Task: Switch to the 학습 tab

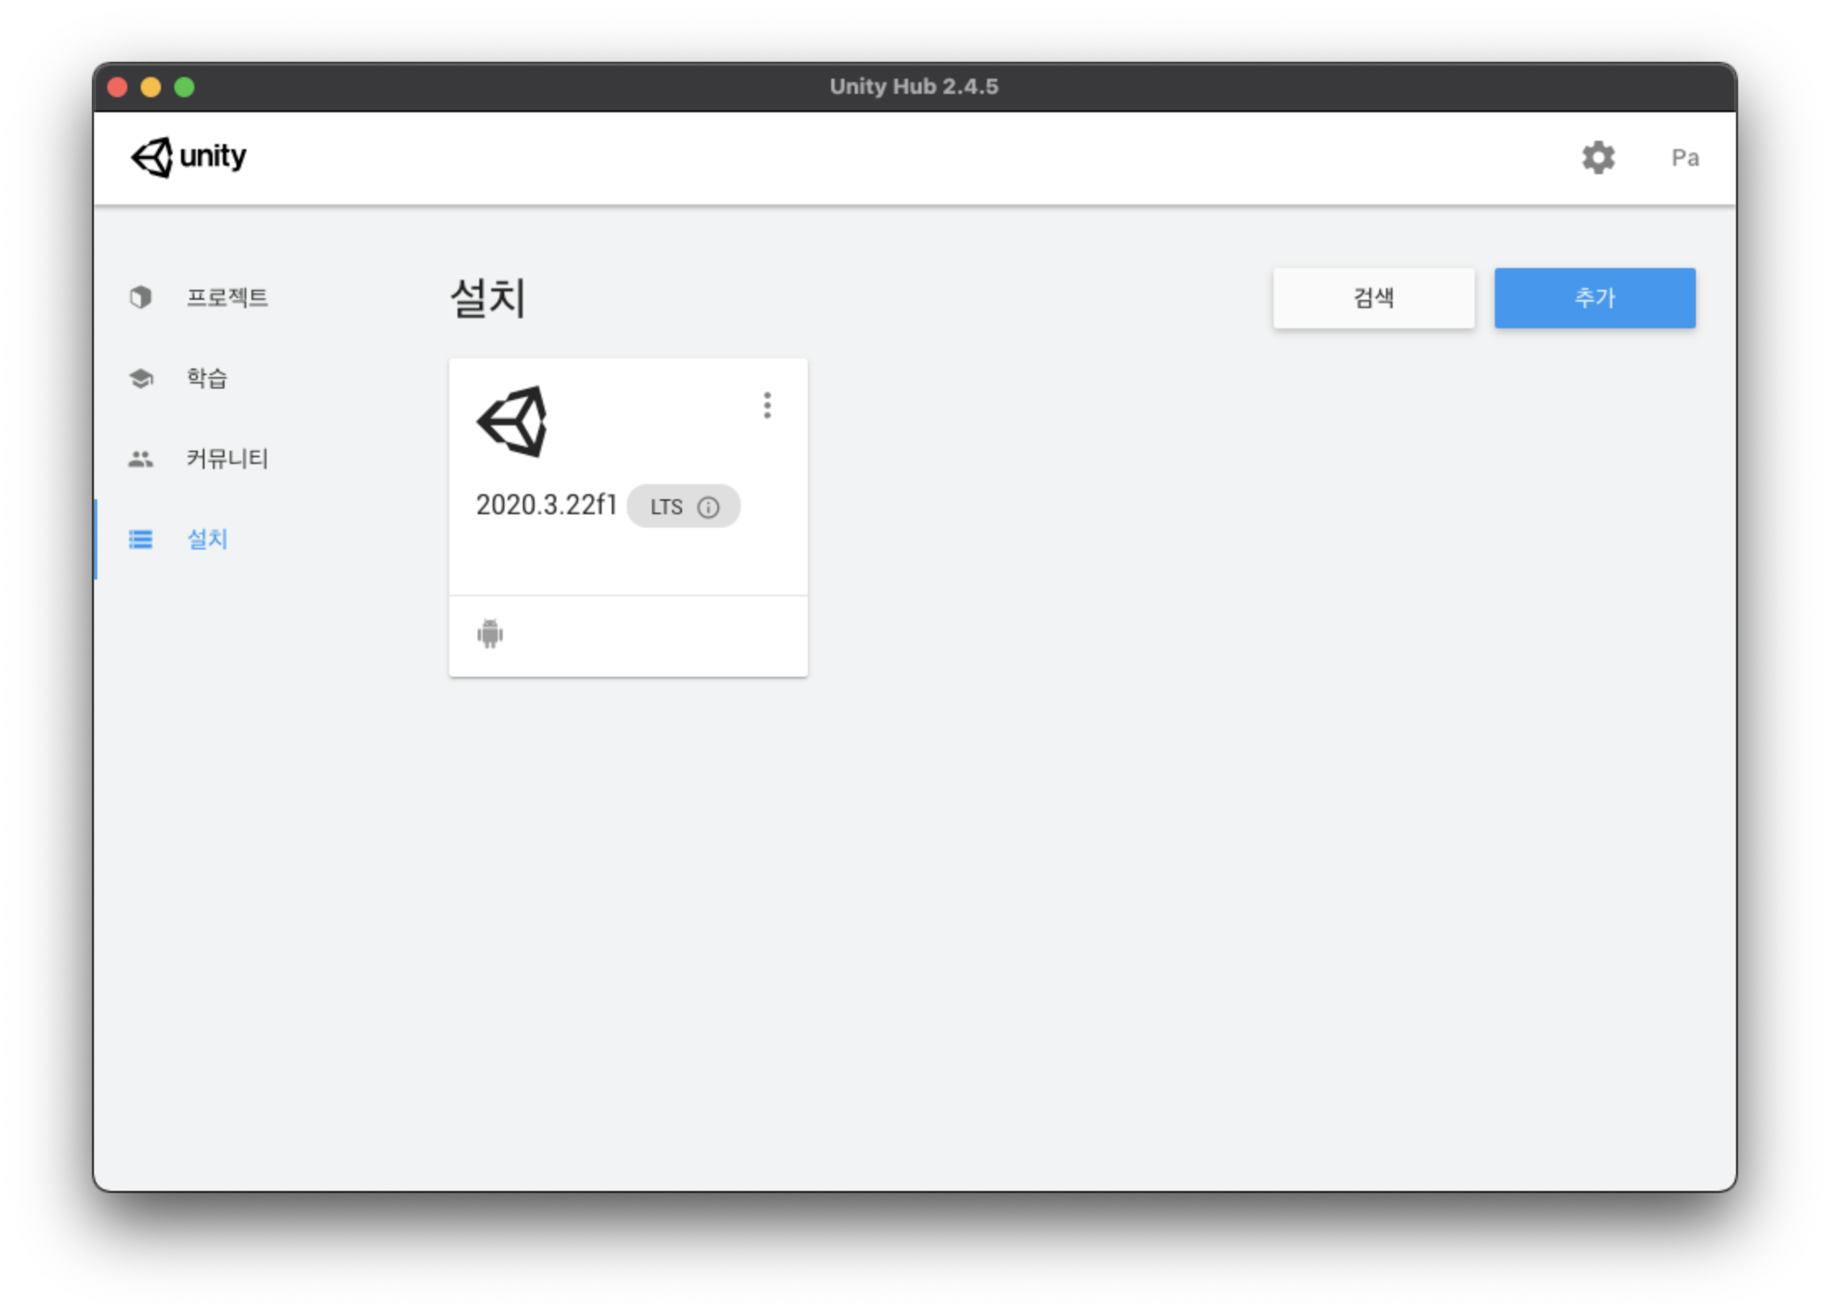Action: tap(207, 379)
